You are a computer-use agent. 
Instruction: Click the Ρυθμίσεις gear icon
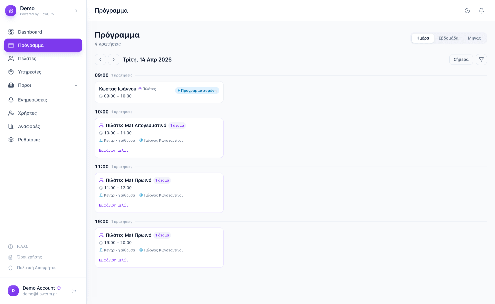(x=11, y=140)
